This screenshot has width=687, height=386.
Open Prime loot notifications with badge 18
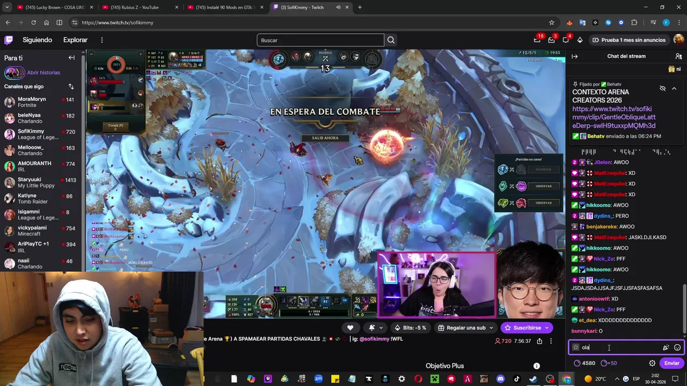(x=537, y=40)
